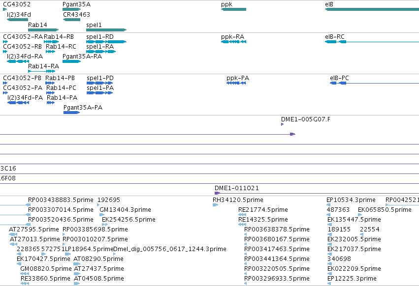Open the RE21774.5prime EST label

[263, 210]
